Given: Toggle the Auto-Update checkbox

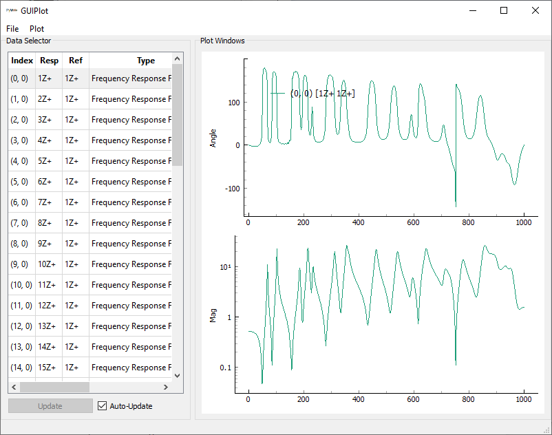Looking at the screenshot, I should click(103, 406).
